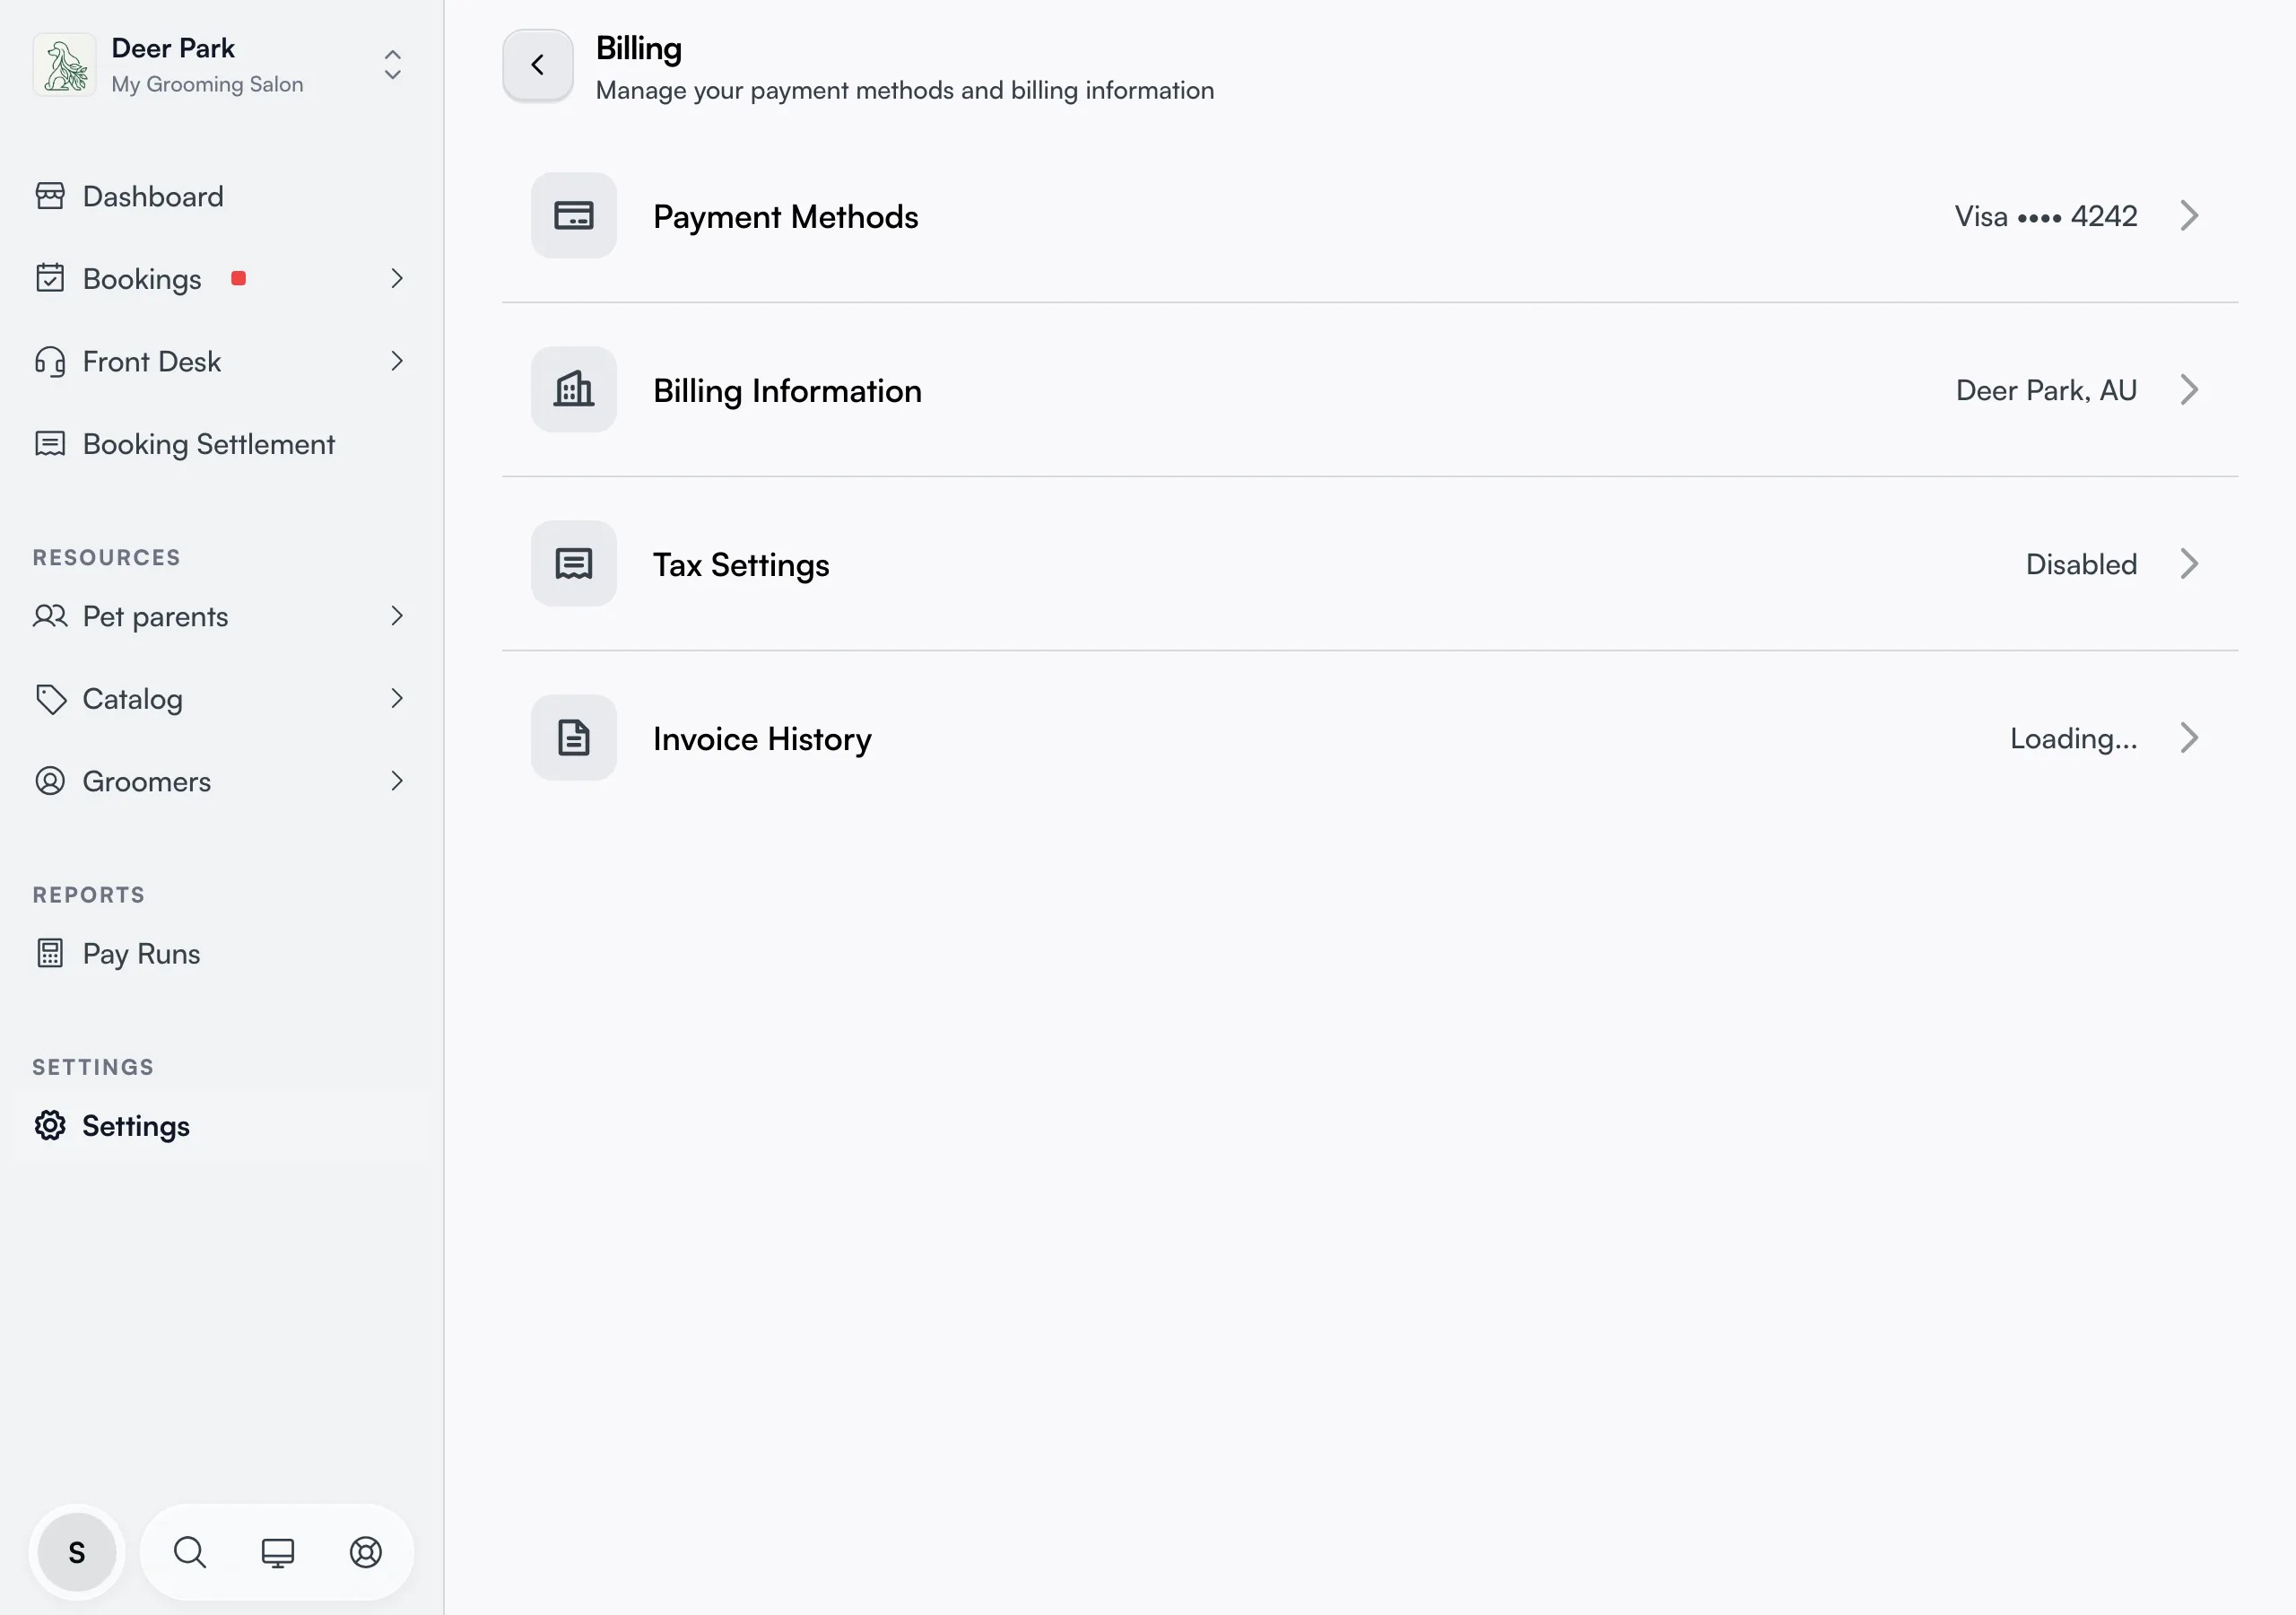The height and width of the screenshot is (1615, 2296).
Task: Click the search magnifier icon
Action: tap(190, 1552)
